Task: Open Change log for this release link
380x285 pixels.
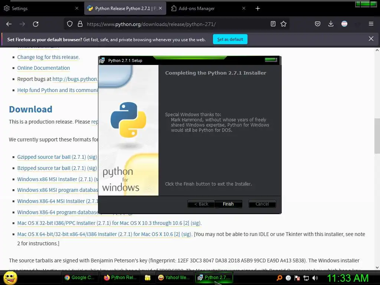Action: click(x=48, y=57)
